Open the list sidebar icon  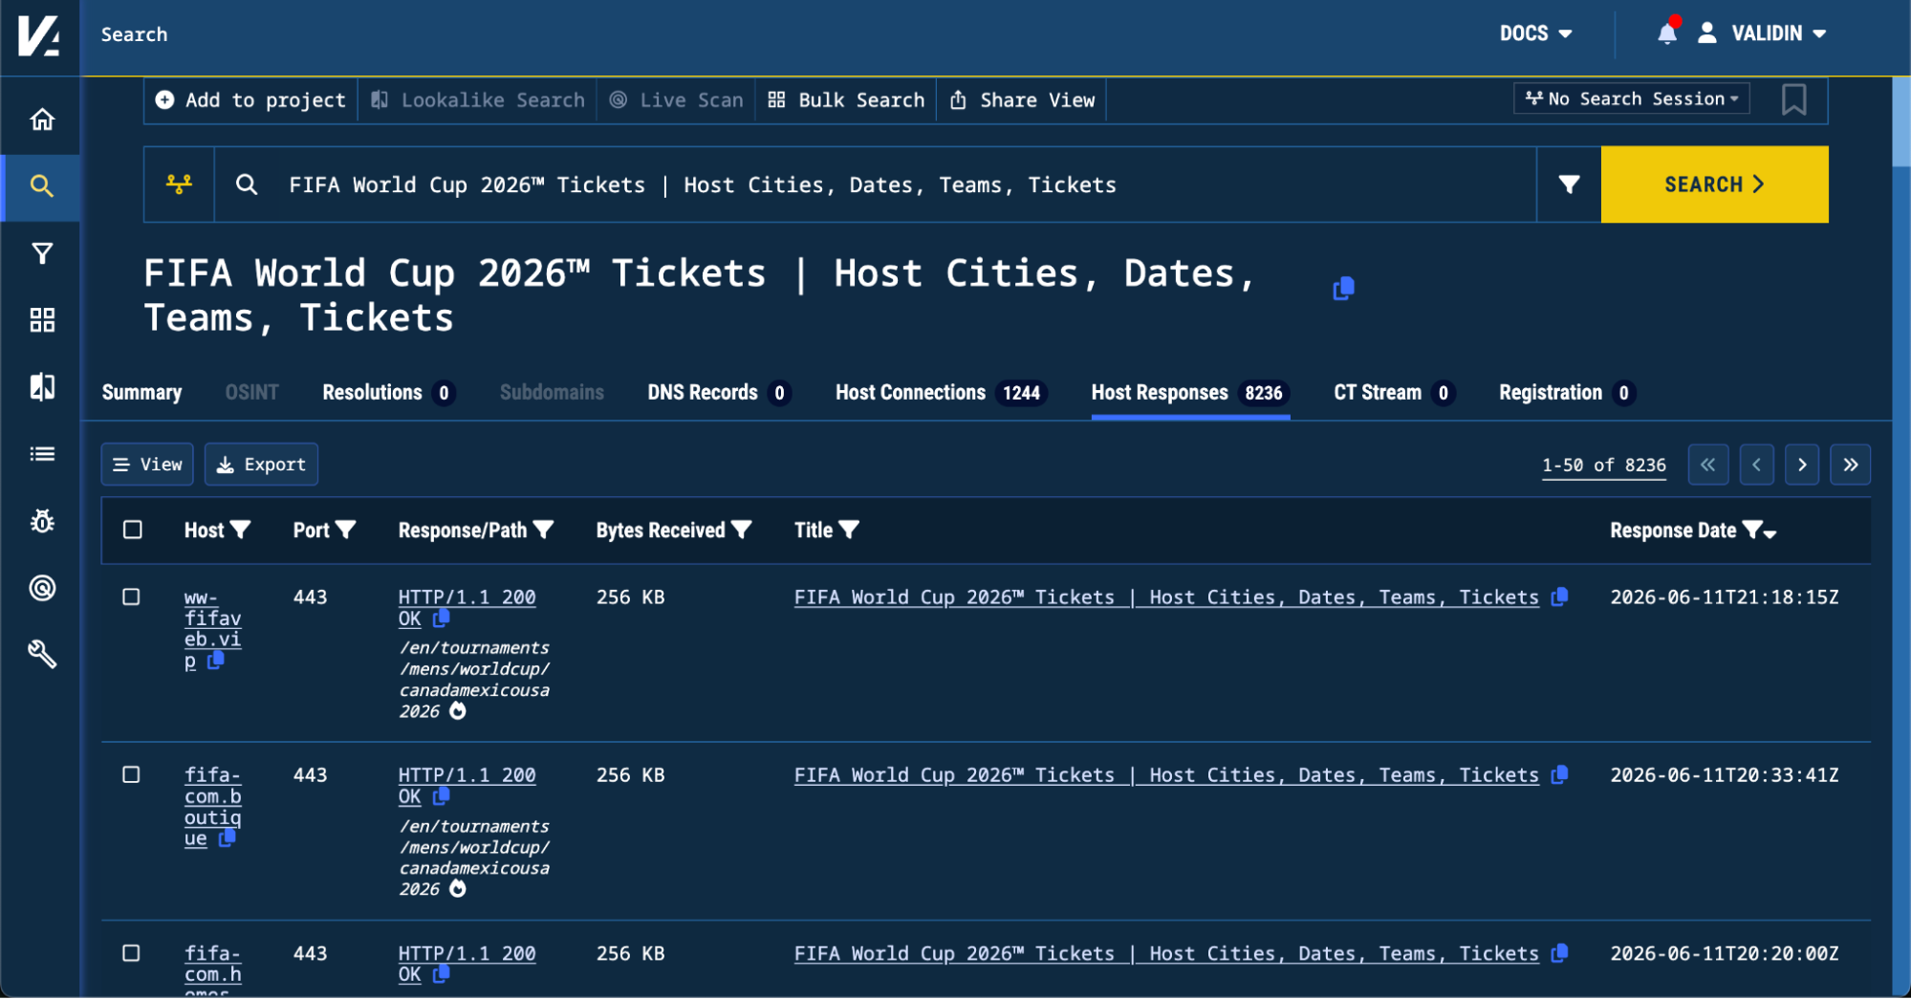41,454
